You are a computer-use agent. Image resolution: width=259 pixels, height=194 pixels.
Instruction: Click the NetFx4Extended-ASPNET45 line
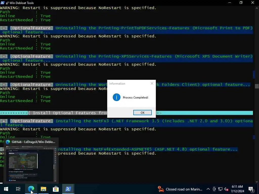(x=147, y=149)
